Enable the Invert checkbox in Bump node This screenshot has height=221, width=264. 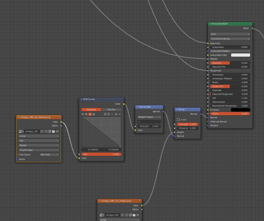click(x=178, y=120)
